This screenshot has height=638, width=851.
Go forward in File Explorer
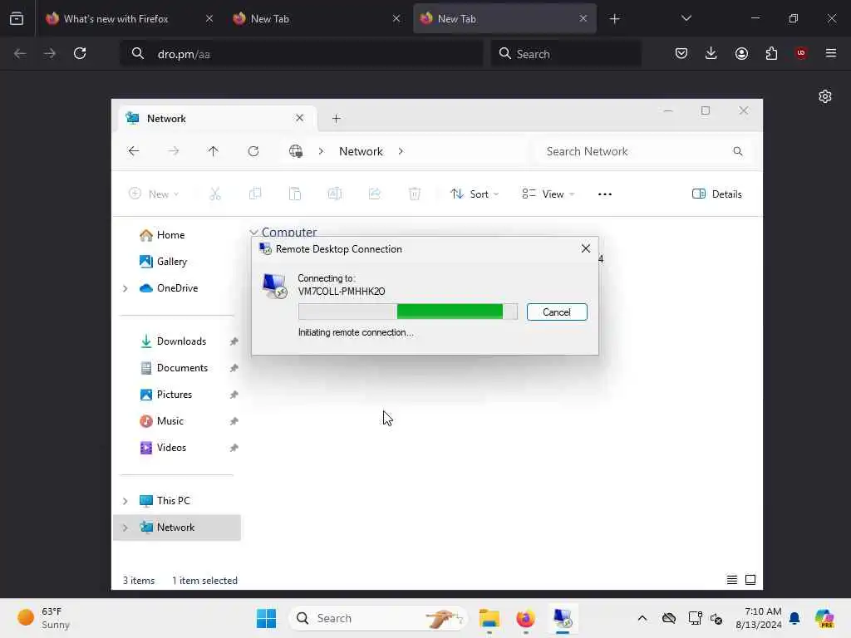[174, 151]
